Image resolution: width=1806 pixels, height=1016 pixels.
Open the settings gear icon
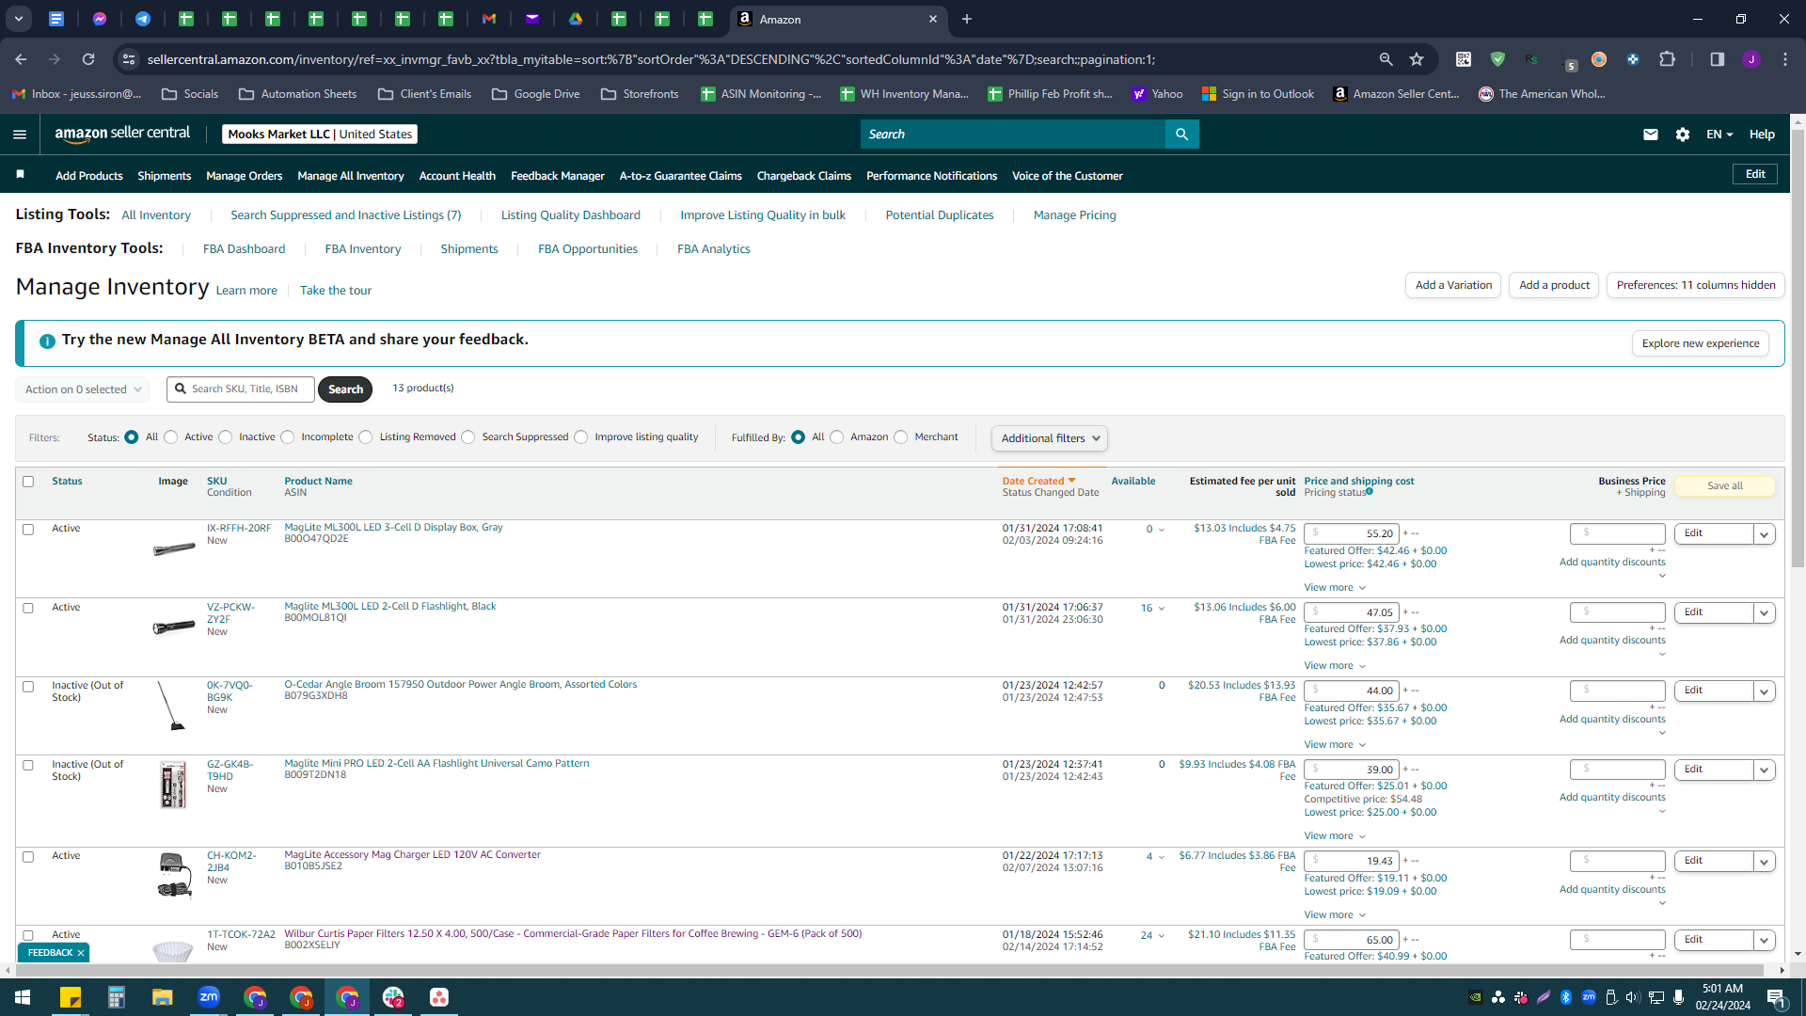click(x=1683, y=135)
